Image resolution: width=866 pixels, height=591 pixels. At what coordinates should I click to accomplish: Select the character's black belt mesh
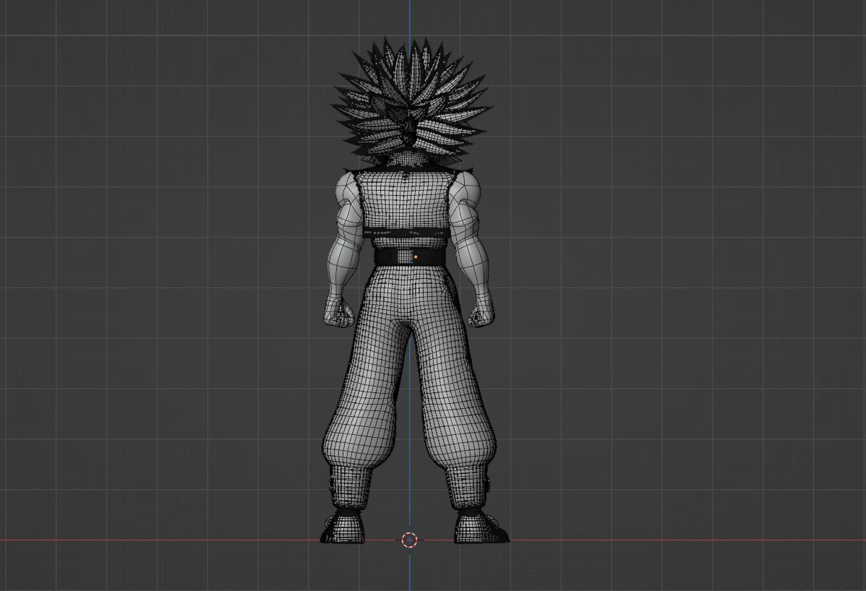pos(410,257)
